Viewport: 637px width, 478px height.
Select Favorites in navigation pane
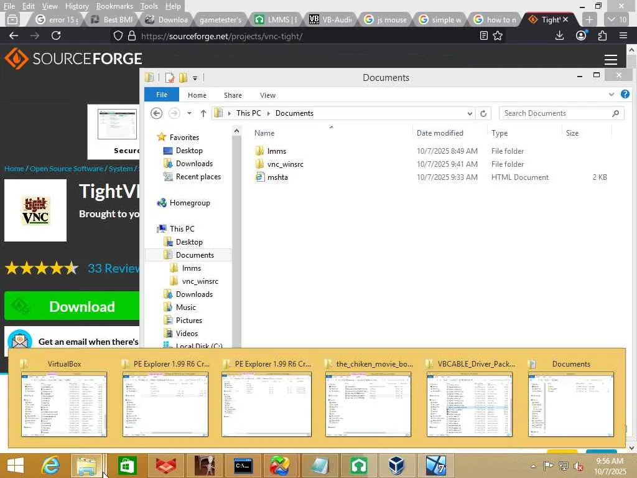click(x=184, y=138)
